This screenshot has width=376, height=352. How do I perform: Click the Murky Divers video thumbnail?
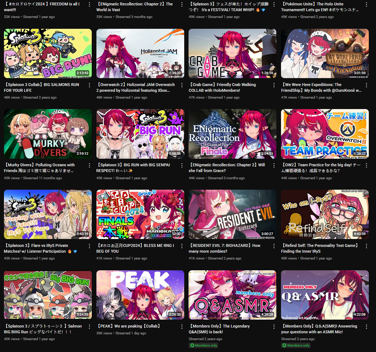48,134
